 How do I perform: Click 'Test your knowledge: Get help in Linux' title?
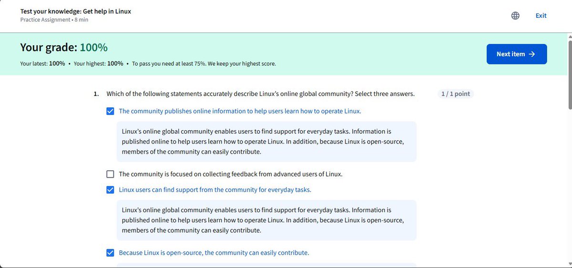76,11
